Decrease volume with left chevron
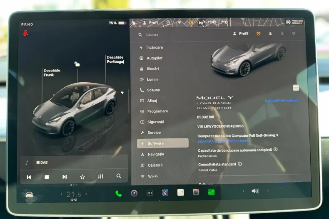Image resolution: width=329 pixels, height=219 pixels. point(243,191)
